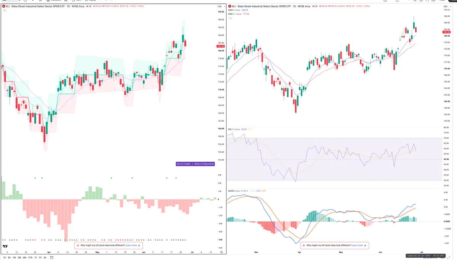Click the 0.0000 level on MACD scale
This screenshot has width=457, height=260.
(447, 221)
